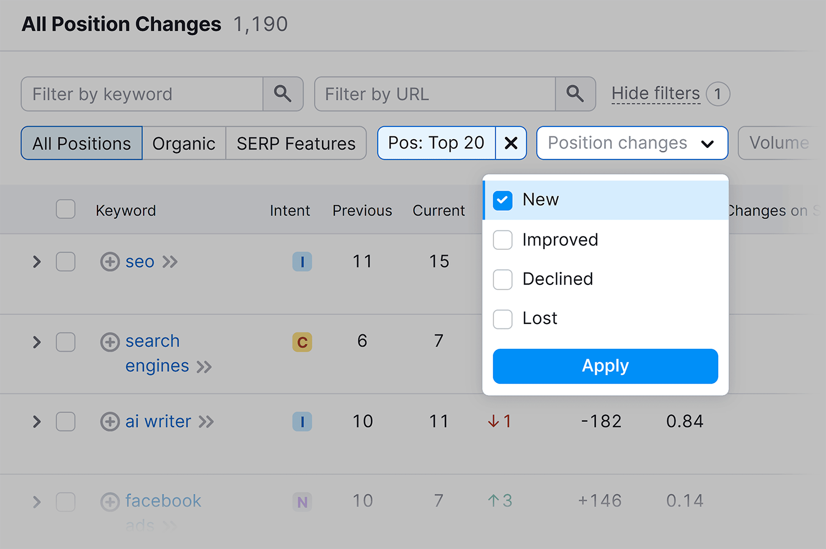Click the Hide filters link
Screen dimensions: 826x549
(x=656, y=94)
